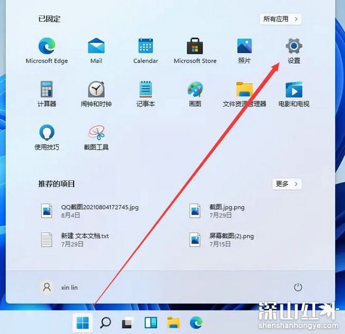Open 文件资源管理器 File Explorer pinned app
This screenshot has width=345, height=334.
tap(244, 94)
